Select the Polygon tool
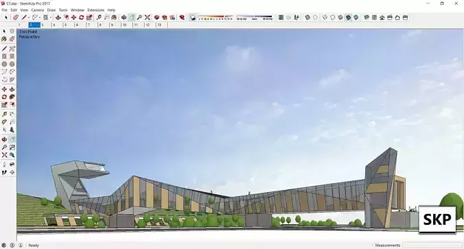 pyautogui.click(x=12, y=64)
